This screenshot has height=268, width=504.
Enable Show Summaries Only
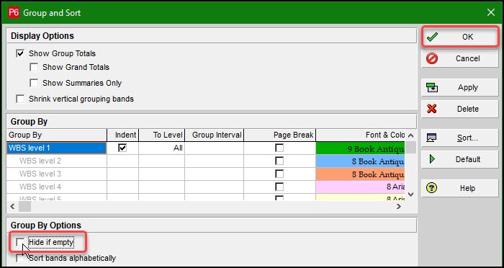(x=34, y=83)
